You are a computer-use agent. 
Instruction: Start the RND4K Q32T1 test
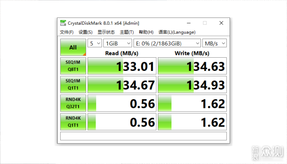(73, 103)
